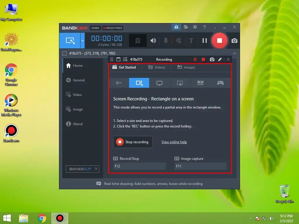Click the small red pause button on rectangle bar
The height and width of the screenshot is (224, 299).
point(195,60)
